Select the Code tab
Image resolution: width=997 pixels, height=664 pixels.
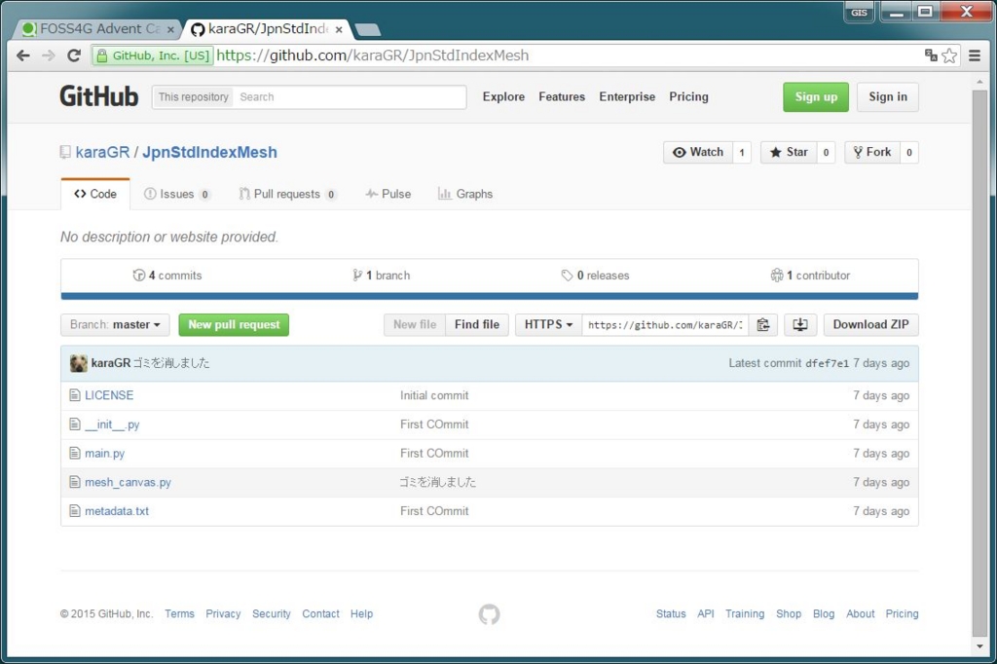coord(95,194)
